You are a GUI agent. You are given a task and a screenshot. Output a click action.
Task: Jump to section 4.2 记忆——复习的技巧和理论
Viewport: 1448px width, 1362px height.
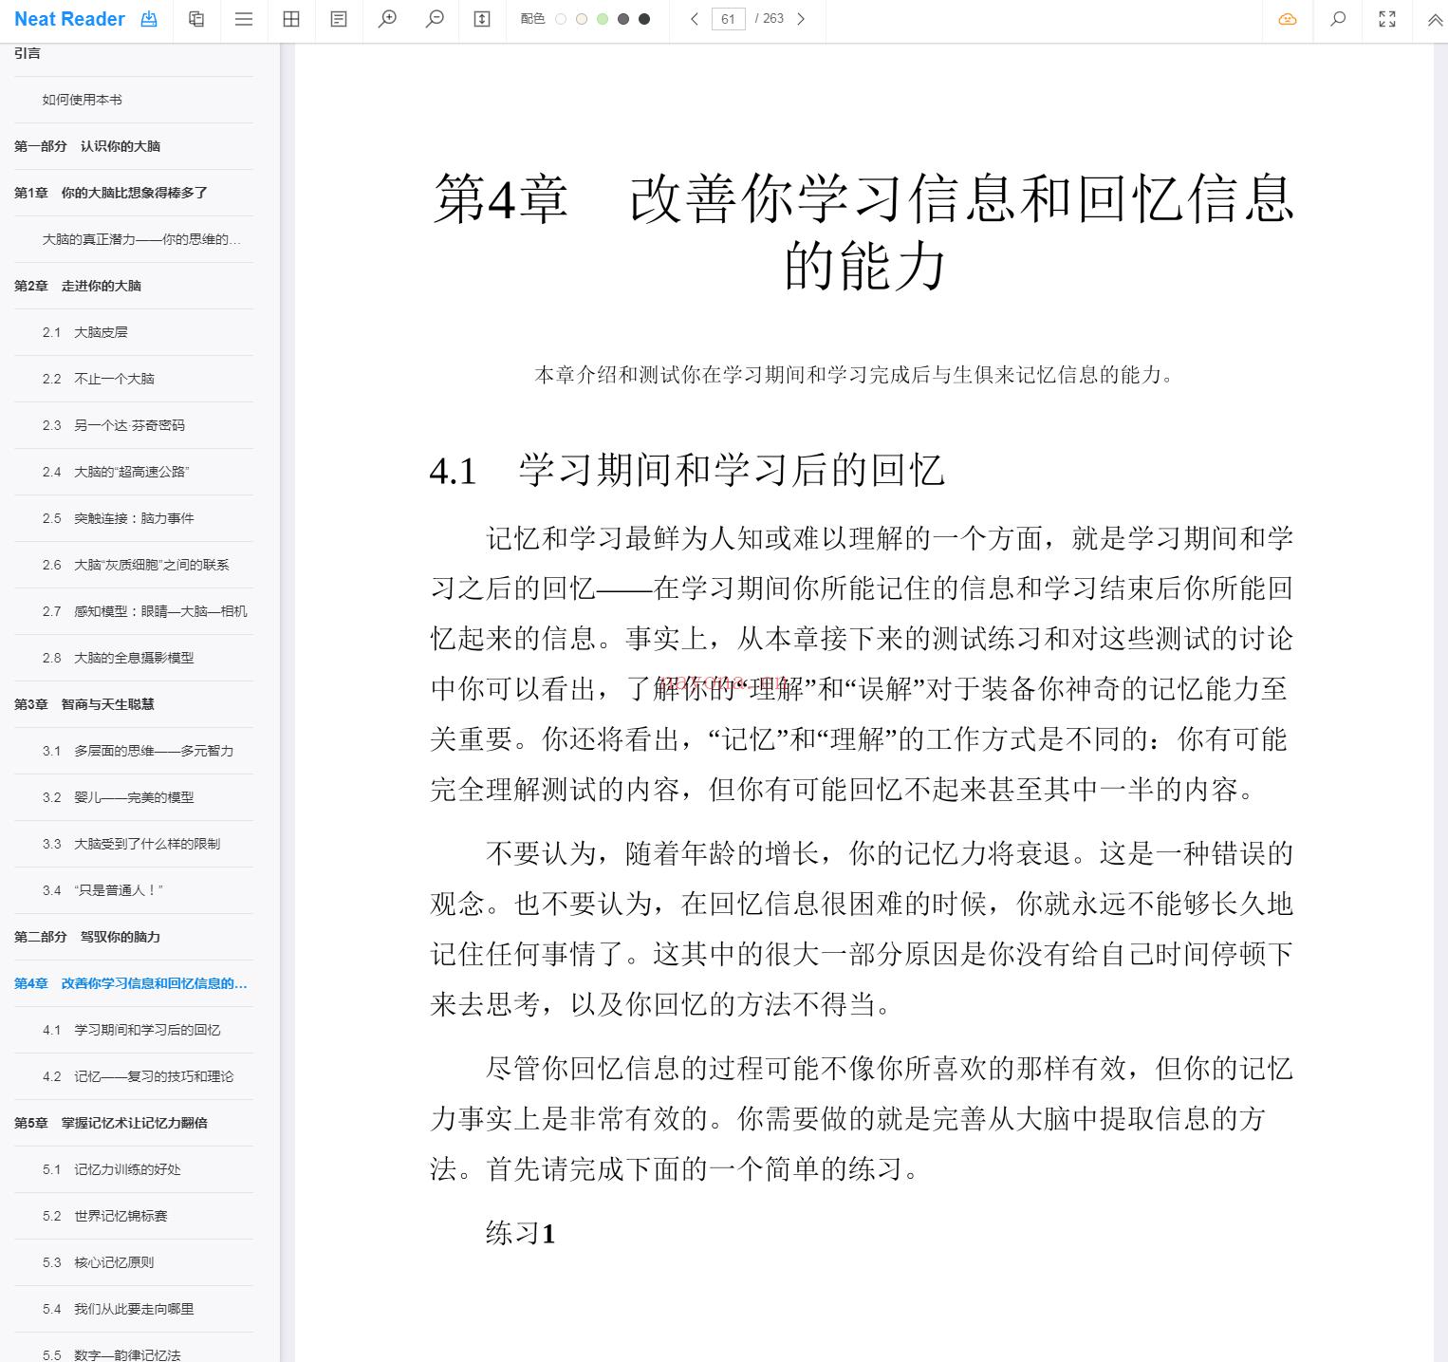[139, 1076]
